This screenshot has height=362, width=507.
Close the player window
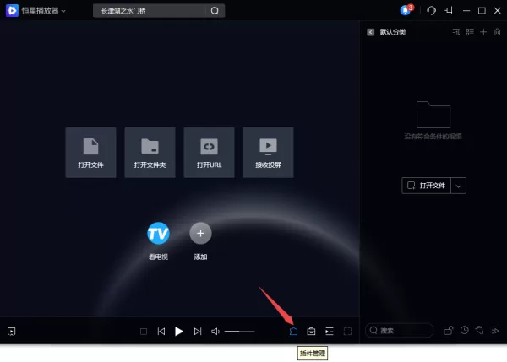click(498, 11)
